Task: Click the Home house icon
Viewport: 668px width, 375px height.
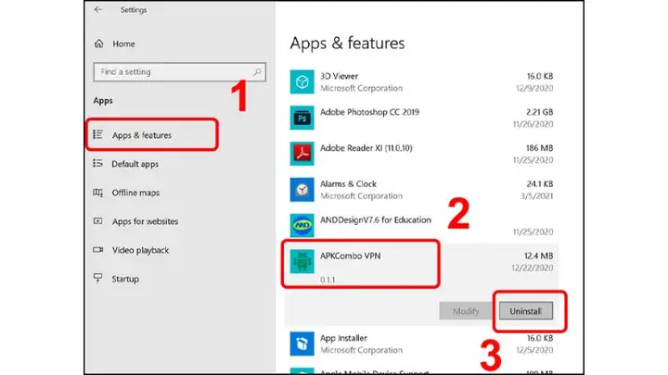Action: 99,44
